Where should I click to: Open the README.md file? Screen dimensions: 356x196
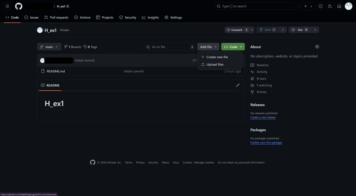pyautogui.click(x=56, y=71)
